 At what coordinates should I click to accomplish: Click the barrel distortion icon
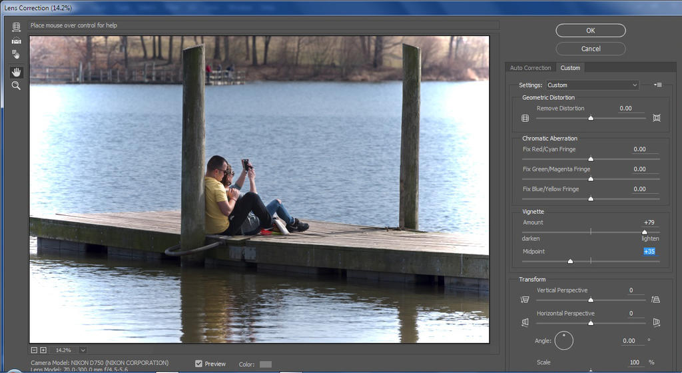pyautogui.click(x=525, y=118)
